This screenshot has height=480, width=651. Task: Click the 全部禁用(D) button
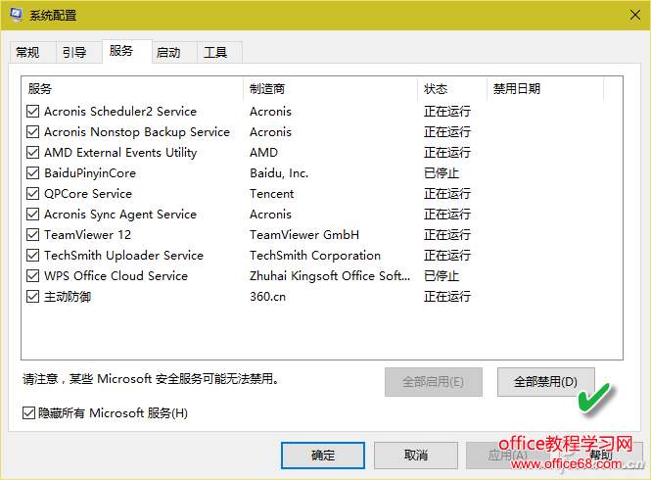[545, 382]
